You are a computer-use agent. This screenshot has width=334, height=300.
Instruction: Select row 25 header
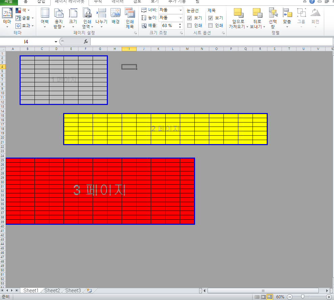pyautogui.click(x=3, y=160)
